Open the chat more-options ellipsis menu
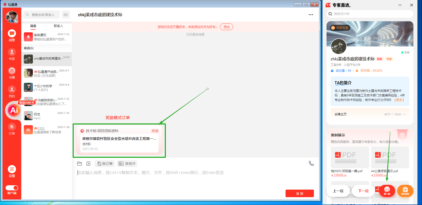The height and width of the screenshot is (205, 422). tap(311, 15)
